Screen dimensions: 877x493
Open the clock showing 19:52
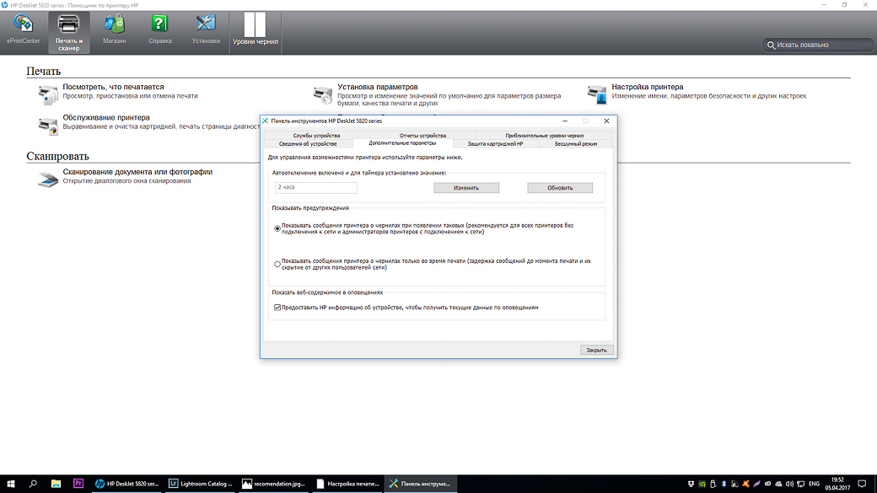837,484
